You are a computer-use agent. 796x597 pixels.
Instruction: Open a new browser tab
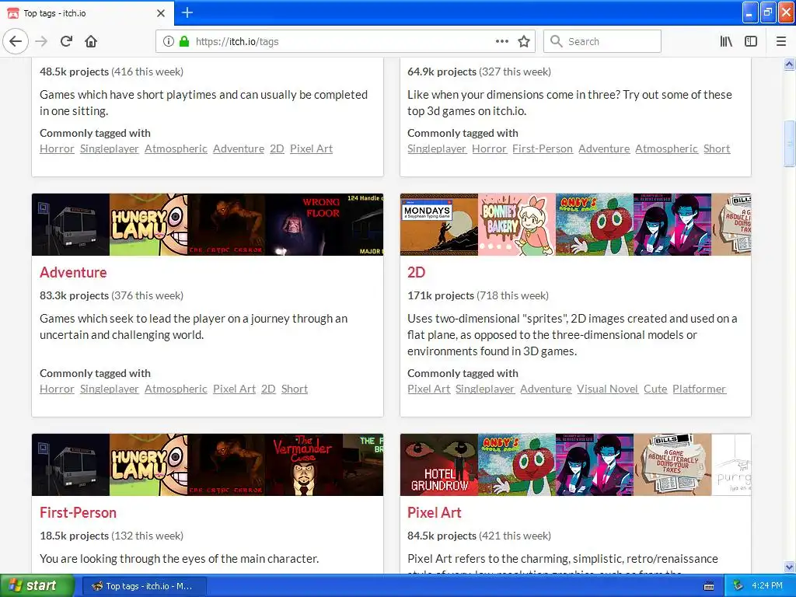point(187,12)
